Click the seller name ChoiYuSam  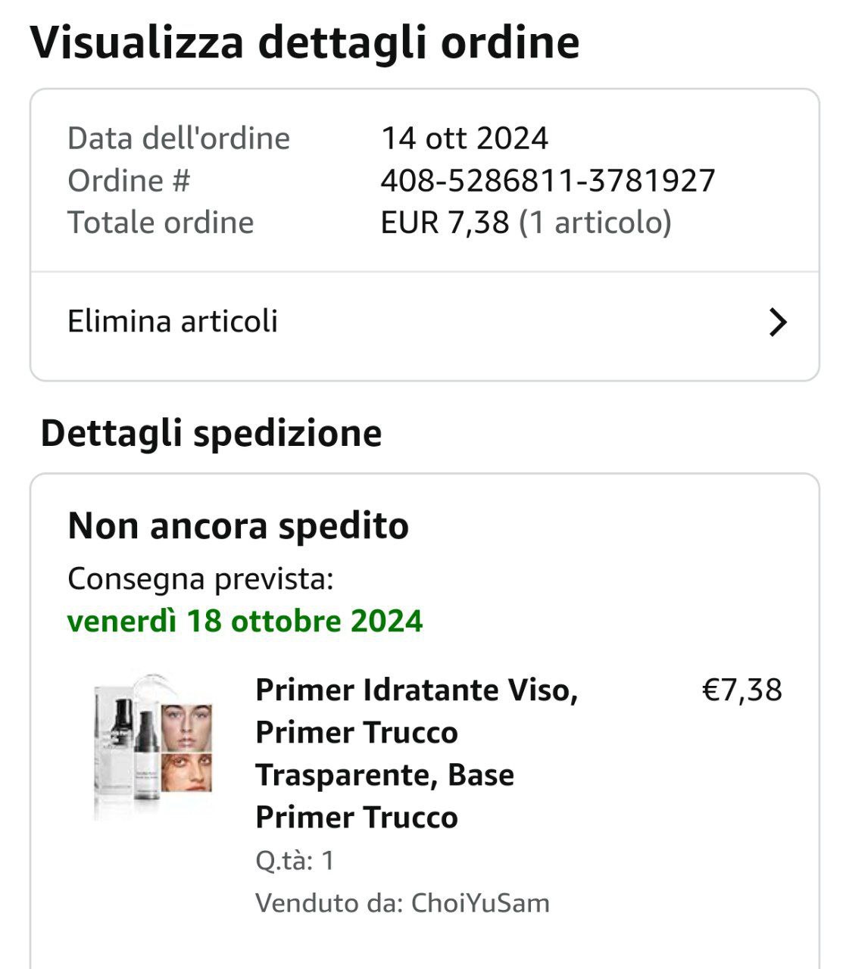coord(480,903)
